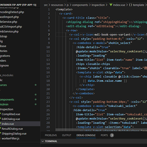The image size is (147, 147).
Task: Click v-slot:selection template on line 29
Action: (105, 127)
